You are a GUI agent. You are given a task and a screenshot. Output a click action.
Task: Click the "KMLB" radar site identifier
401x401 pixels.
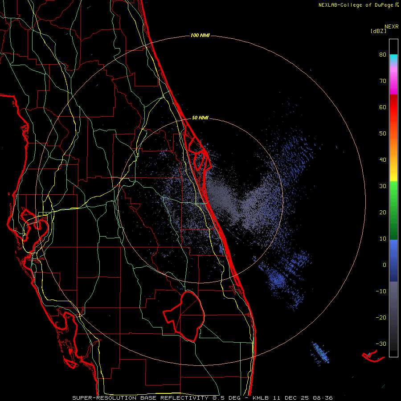(262, 398)
